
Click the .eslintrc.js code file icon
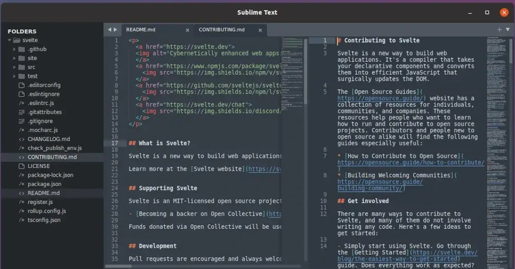(22, 103)
